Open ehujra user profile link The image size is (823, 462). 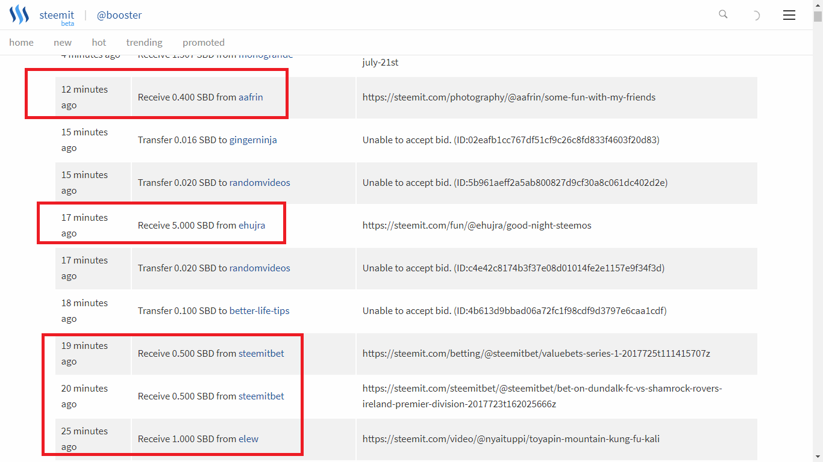pyautogui.click(x=252, y=225)
